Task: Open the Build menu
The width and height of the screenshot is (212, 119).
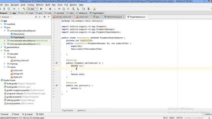Action: click(48, 5)
